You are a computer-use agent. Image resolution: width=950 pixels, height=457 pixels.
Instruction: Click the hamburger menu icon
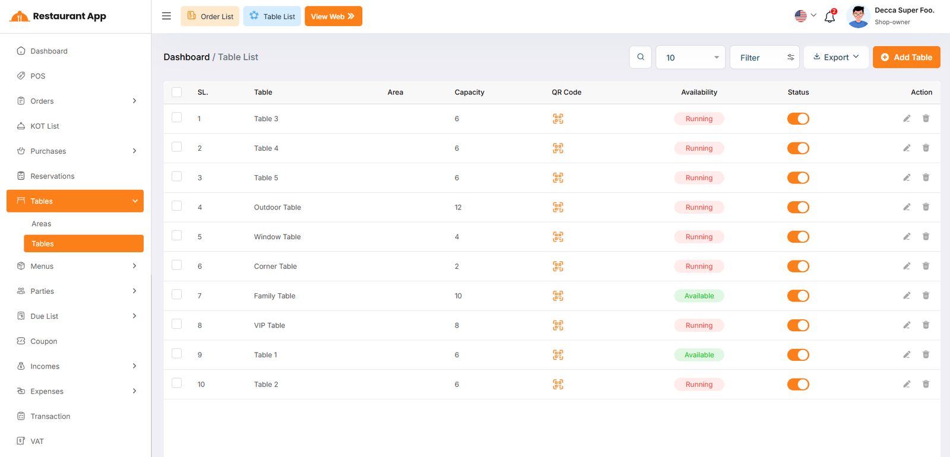[166, 16]
